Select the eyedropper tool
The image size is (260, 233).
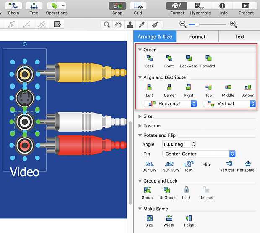tap(142, 25)
